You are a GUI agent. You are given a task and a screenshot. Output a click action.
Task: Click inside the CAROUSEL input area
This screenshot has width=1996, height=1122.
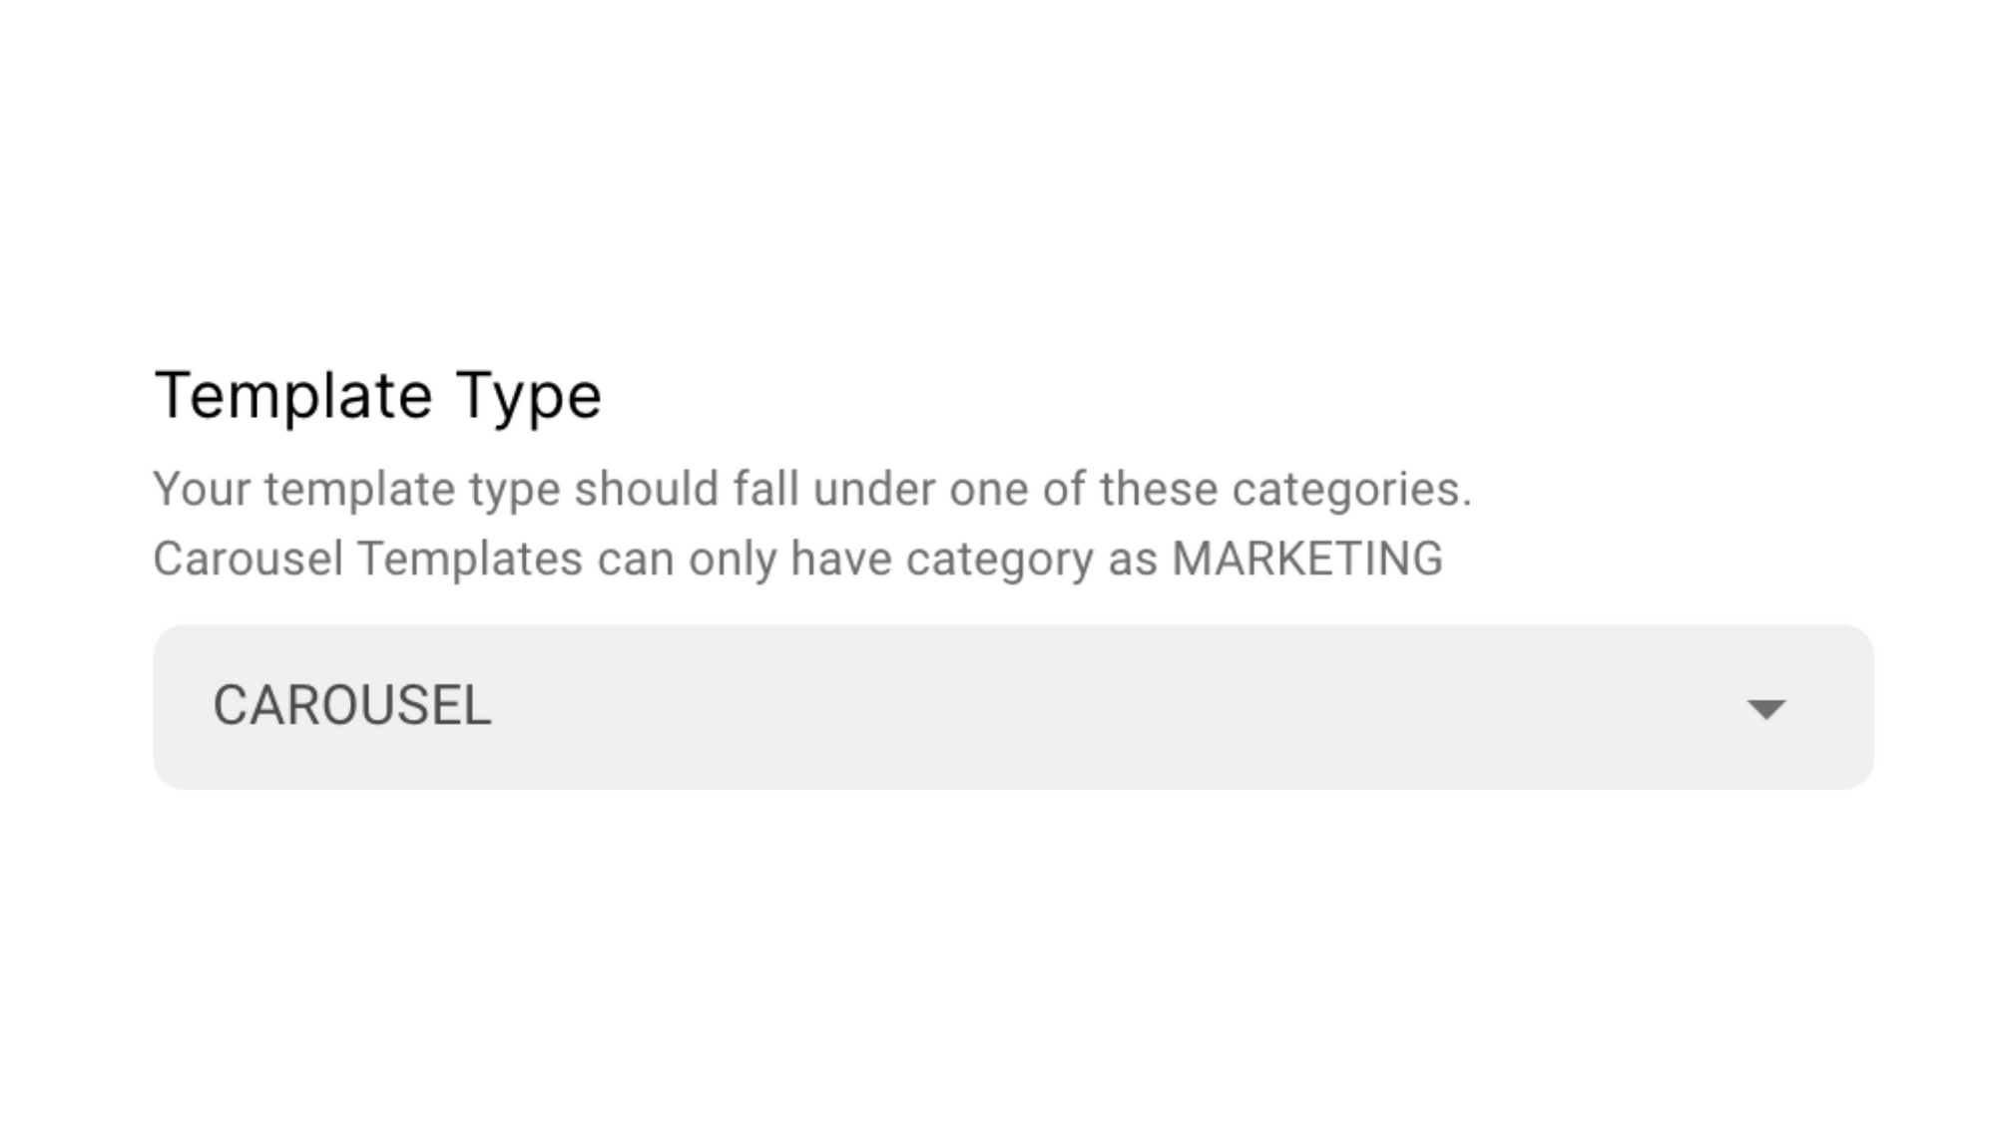(x=699, y=705)
